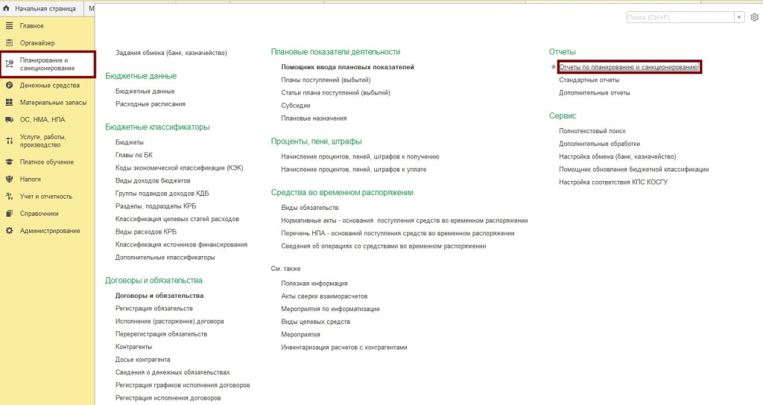Open the Главное section in sidebar

31,26
